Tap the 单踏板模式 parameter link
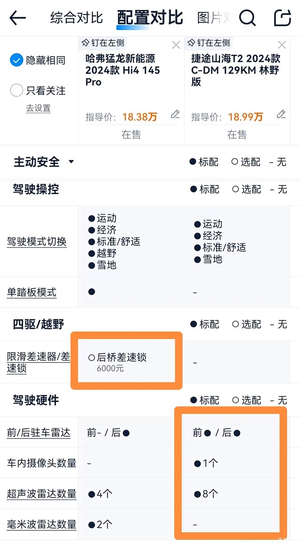This screenshot has width=300, height=545. (31, 292)
